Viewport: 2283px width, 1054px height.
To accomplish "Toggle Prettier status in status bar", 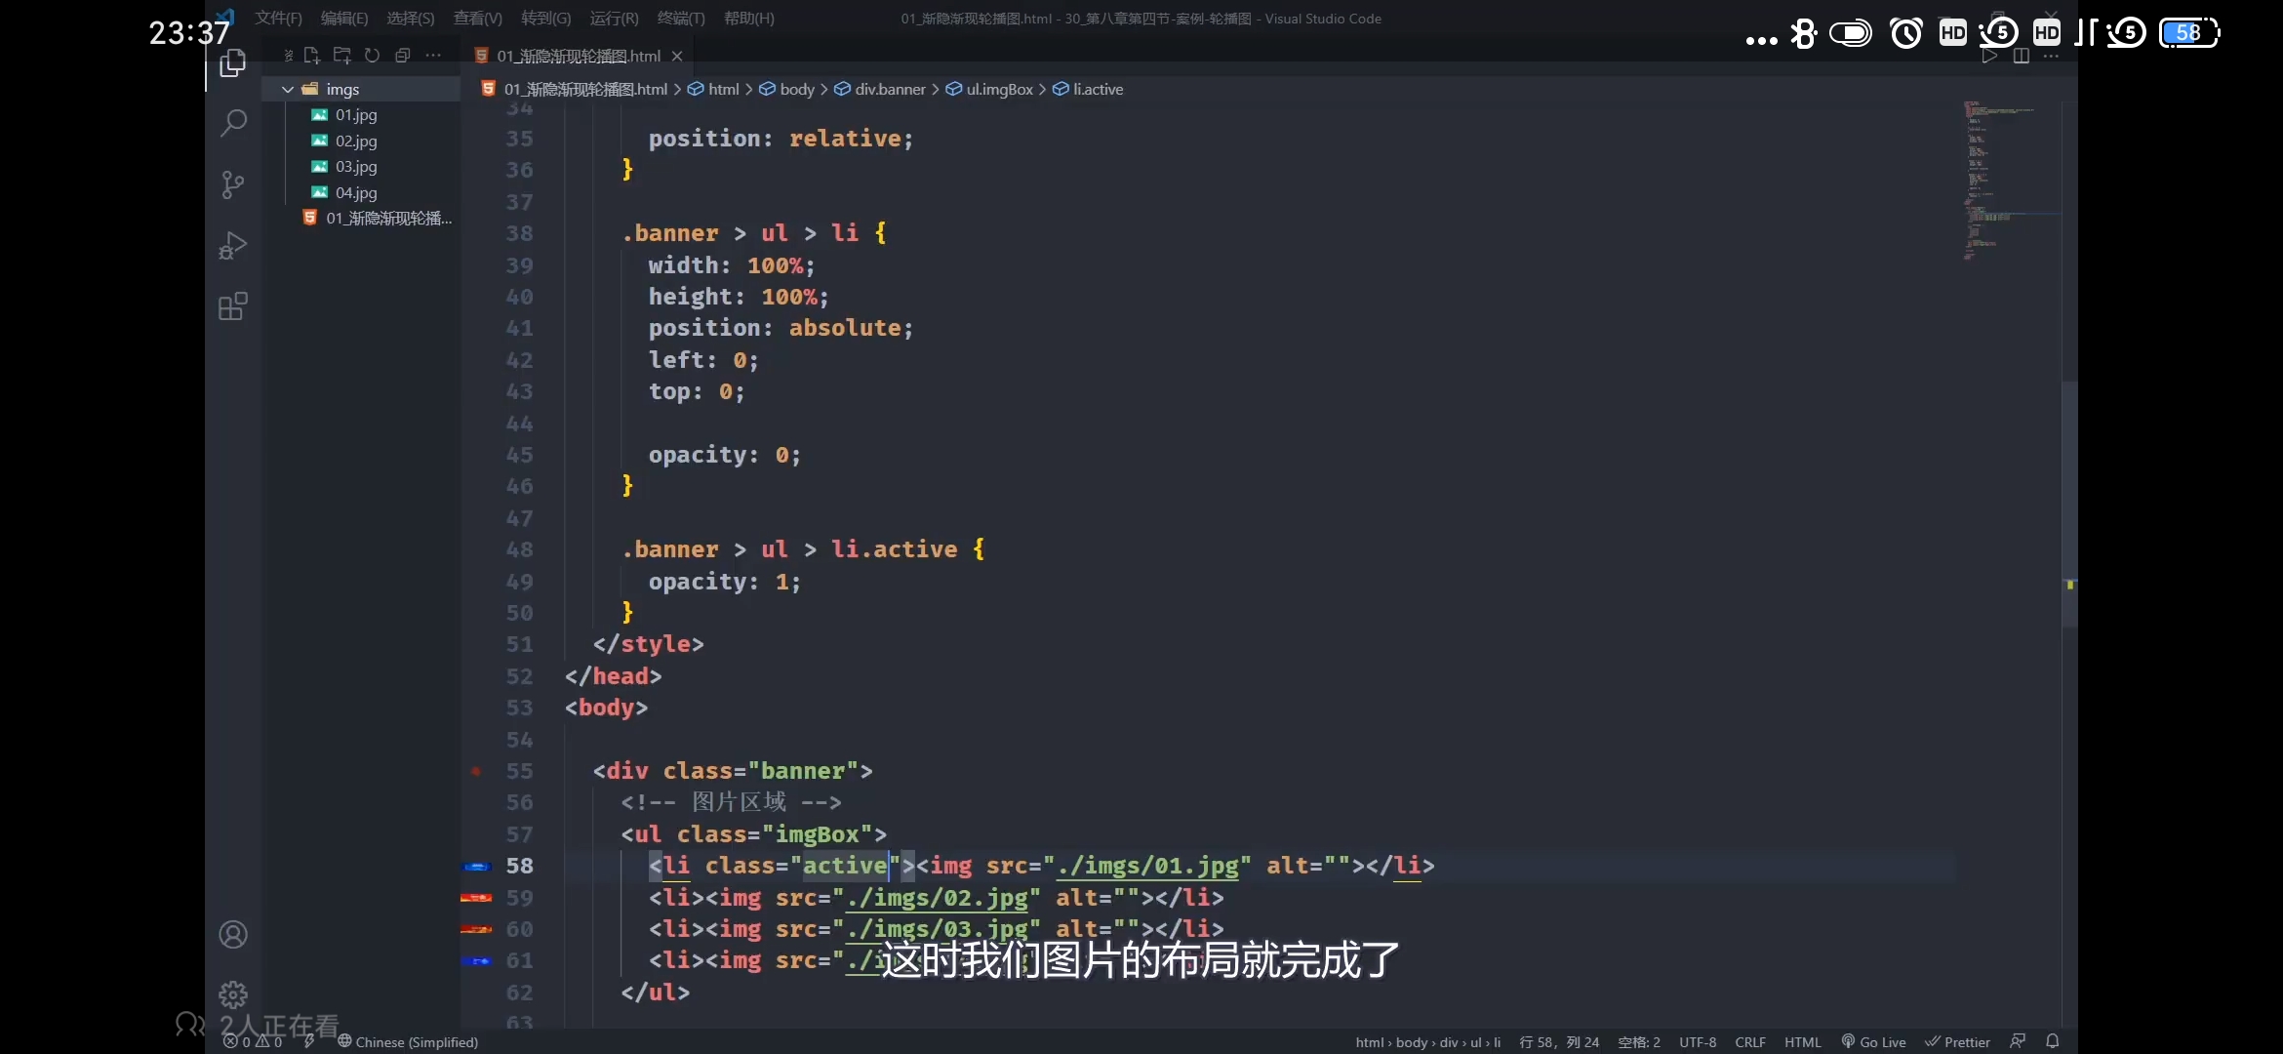I will pyautogui.click(x=1957, y=1041).
